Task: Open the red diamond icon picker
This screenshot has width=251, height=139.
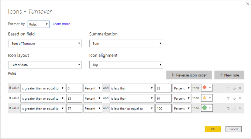Action: [x=207, y=88]
